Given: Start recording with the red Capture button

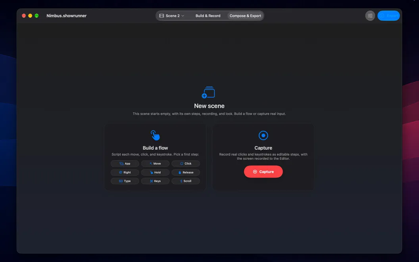Looking at the screenshot, I should [263, 171].
